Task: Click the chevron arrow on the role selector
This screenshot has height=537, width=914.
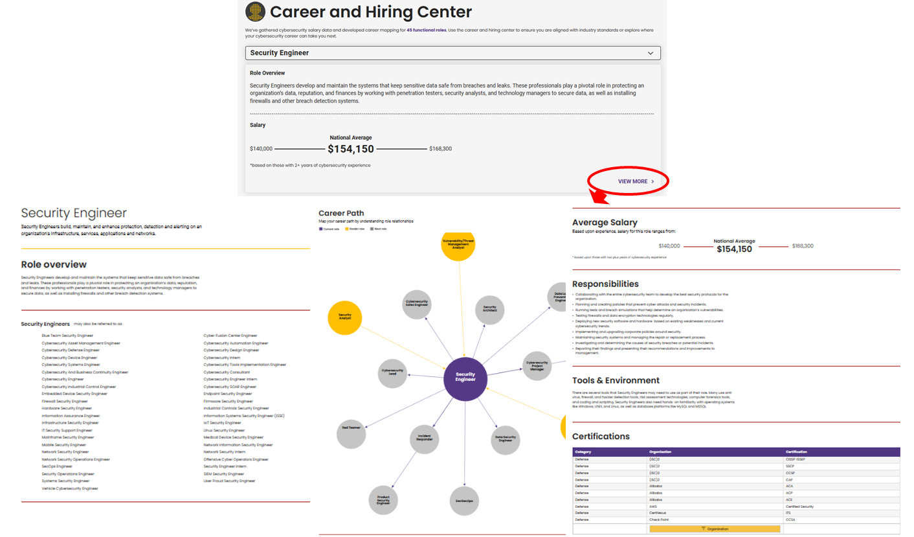Action: point(651,53)
